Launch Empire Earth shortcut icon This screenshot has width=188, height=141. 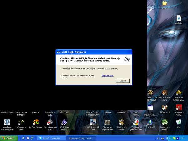(x=107, y=122)
